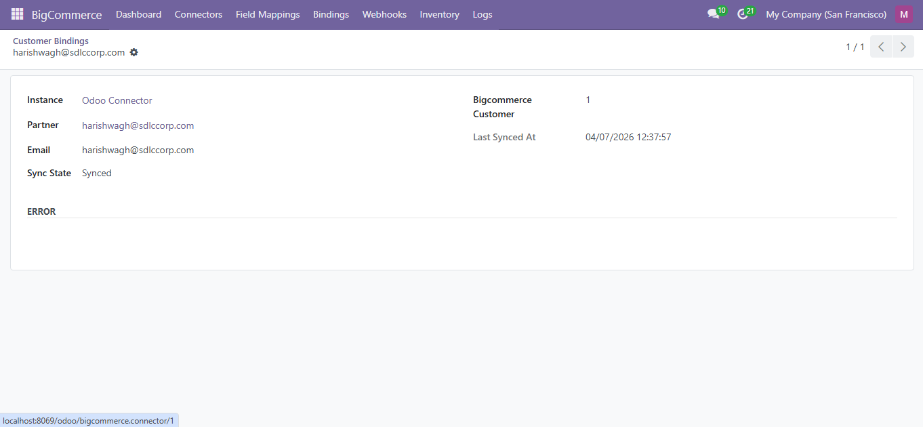
Task: Open the Inventory menu
Action: pyautogui.click(x=439, y=14)
